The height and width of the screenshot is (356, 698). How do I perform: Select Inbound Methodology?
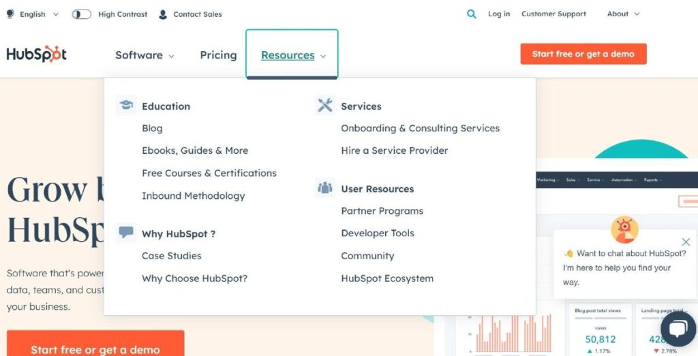tap(193, 196)
